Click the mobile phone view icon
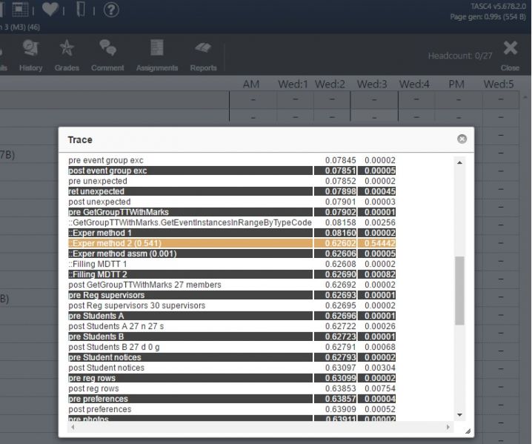Image resolution: width=532 pixels, height=444 pixels. [x=81, y=10]
